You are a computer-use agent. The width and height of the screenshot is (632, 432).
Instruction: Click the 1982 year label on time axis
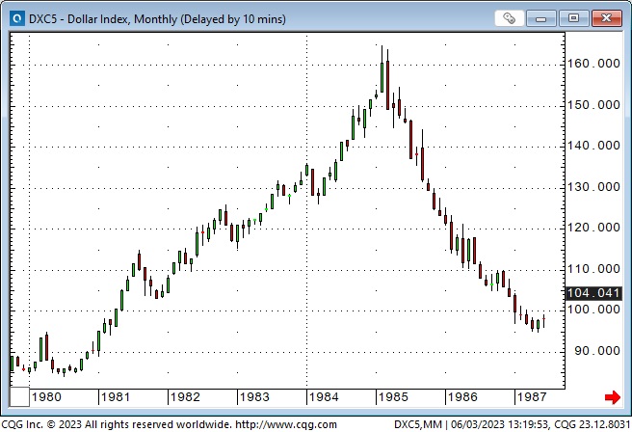coord(185,397)
